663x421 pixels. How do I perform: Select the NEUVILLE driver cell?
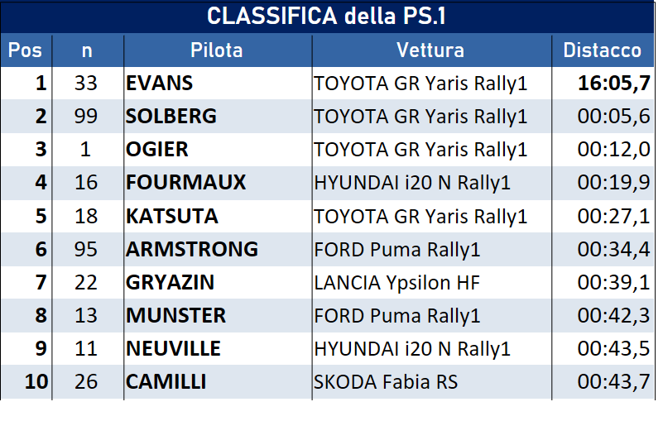click(175, 349)
